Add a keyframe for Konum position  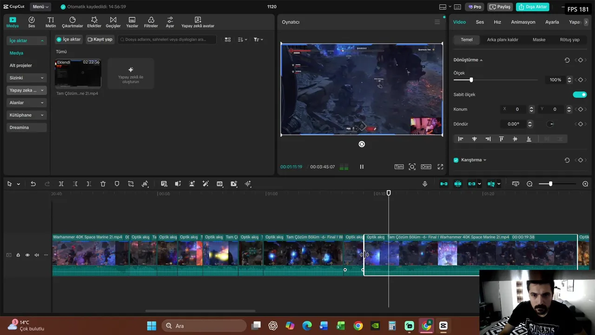coord(580,109)
